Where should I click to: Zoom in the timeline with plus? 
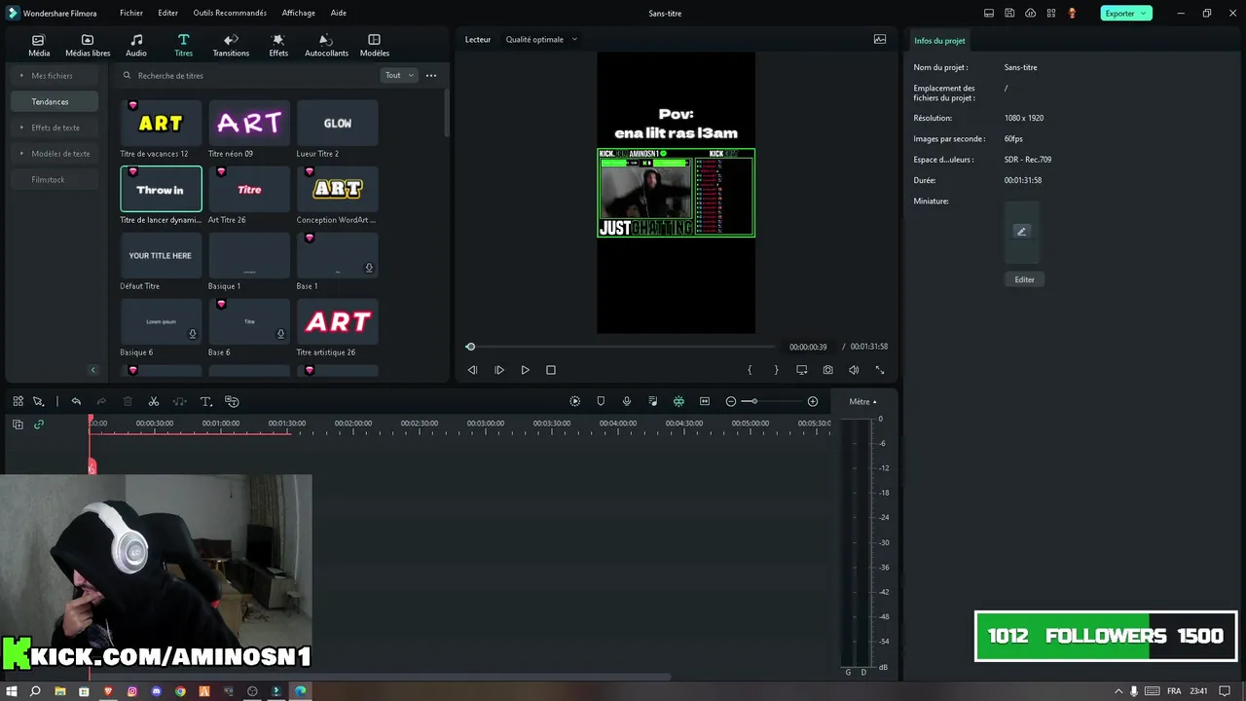813,401
